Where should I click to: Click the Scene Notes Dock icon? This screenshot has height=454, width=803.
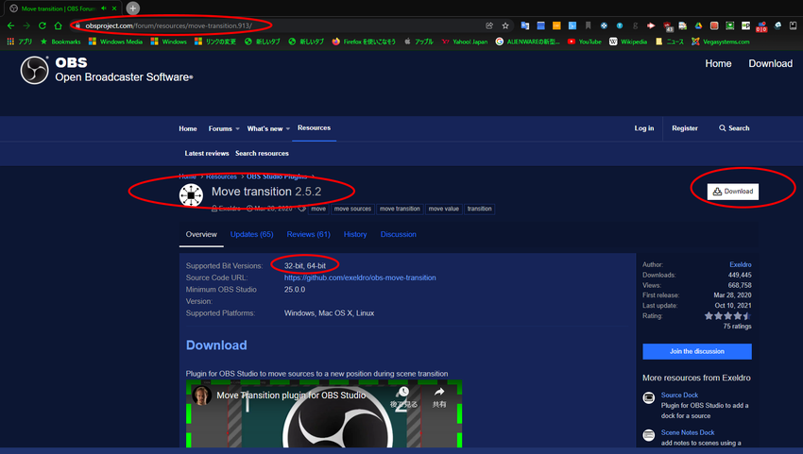tap(649, 435)
